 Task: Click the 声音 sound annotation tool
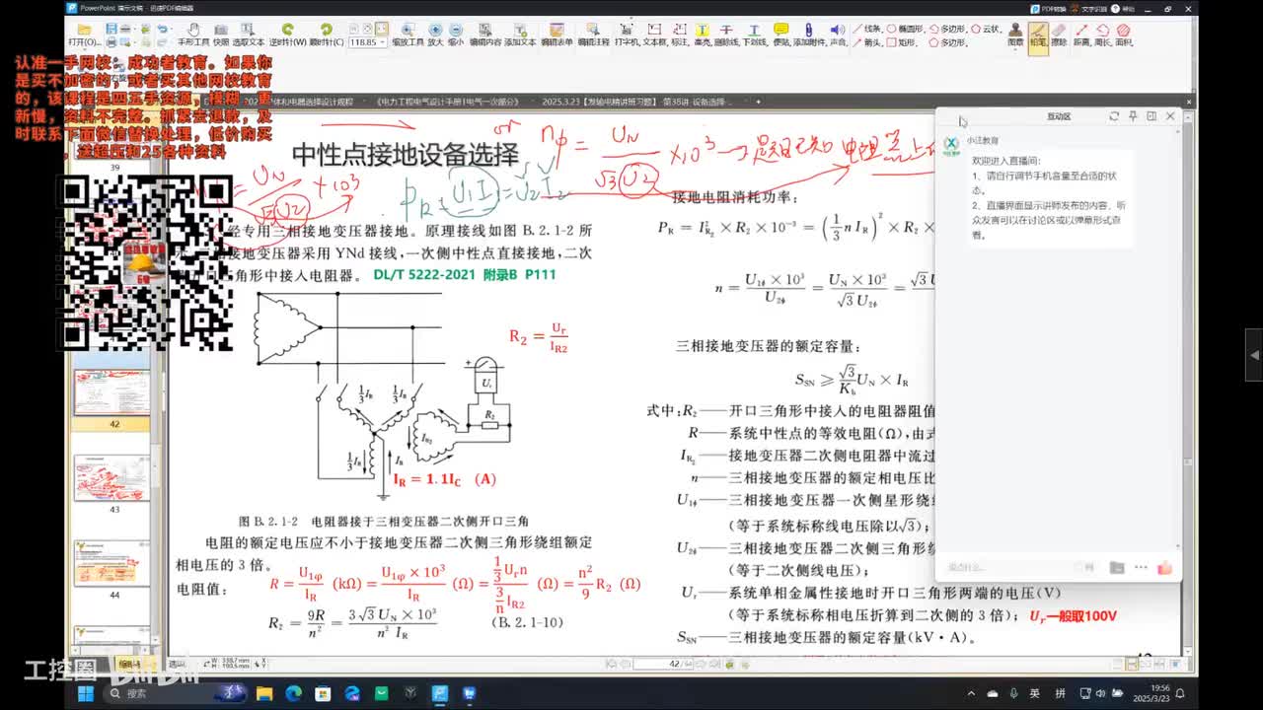838,36
